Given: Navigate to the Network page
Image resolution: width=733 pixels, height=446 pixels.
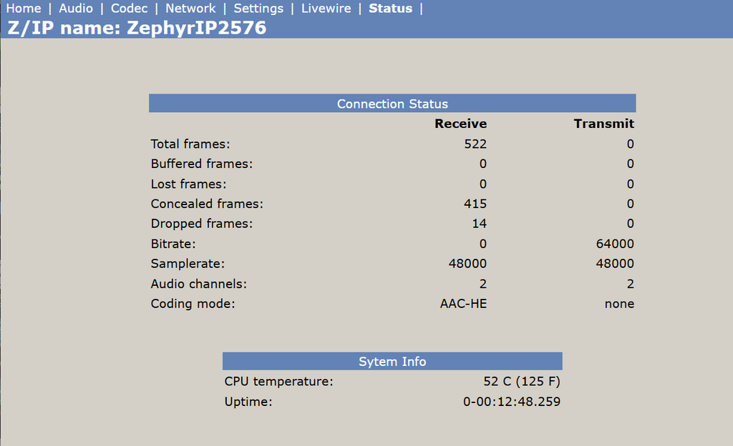Looking at the screenshot, I should tap(190, 9).
